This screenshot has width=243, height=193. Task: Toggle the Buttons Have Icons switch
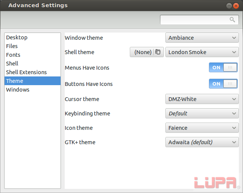tap(223, 84)
